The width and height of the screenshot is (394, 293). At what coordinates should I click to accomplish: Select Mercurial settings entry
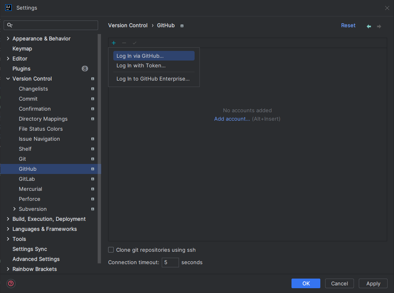click(x=30, y=189)
